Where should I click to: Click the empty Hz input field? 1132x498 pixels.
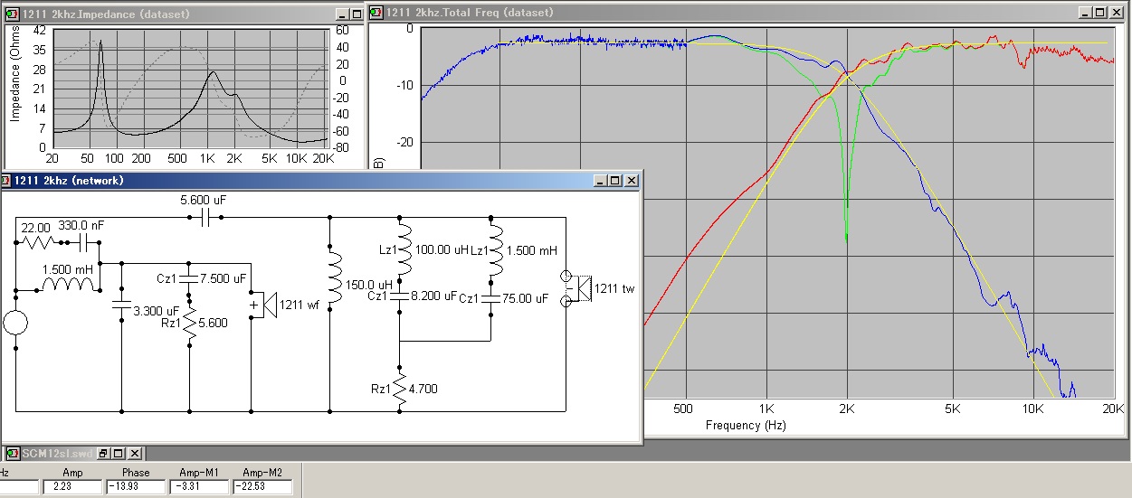(19, 487)
